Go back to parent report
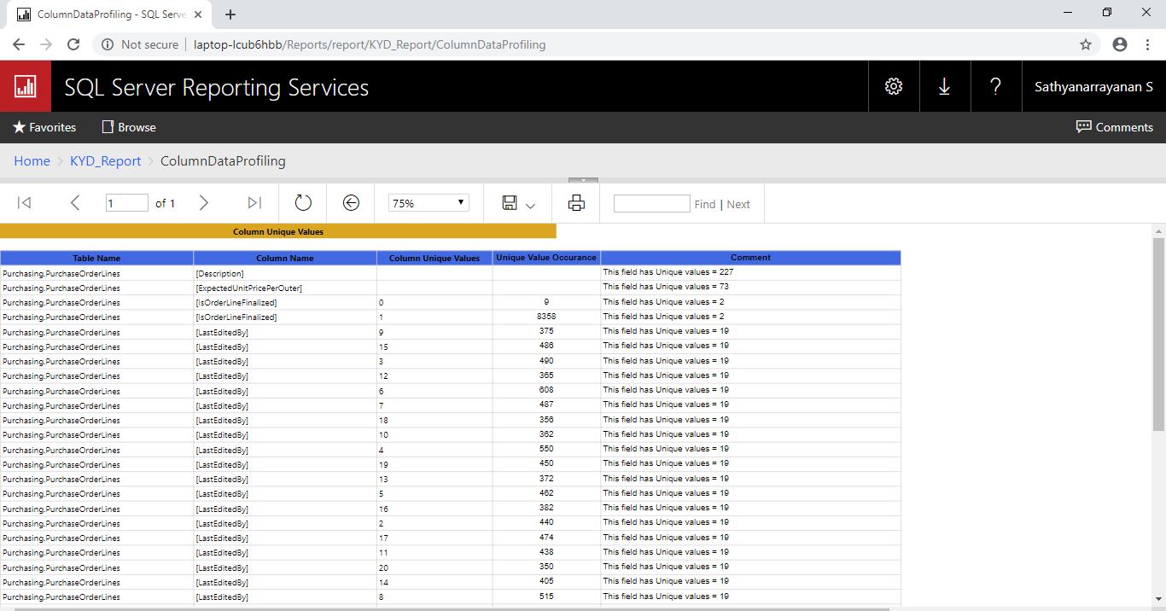The image size is (1166, 611). 351,202
